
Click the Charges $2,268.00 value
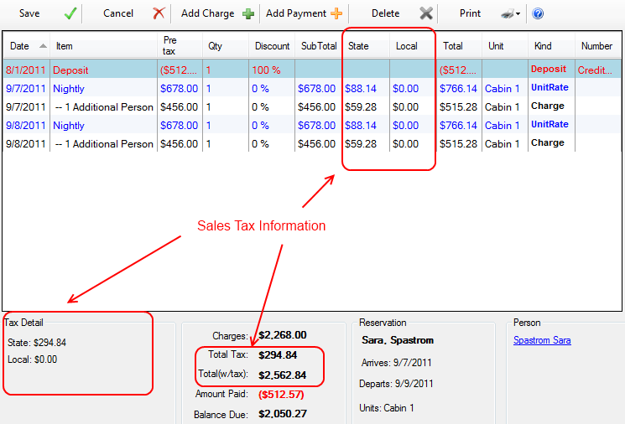(283, 335)
